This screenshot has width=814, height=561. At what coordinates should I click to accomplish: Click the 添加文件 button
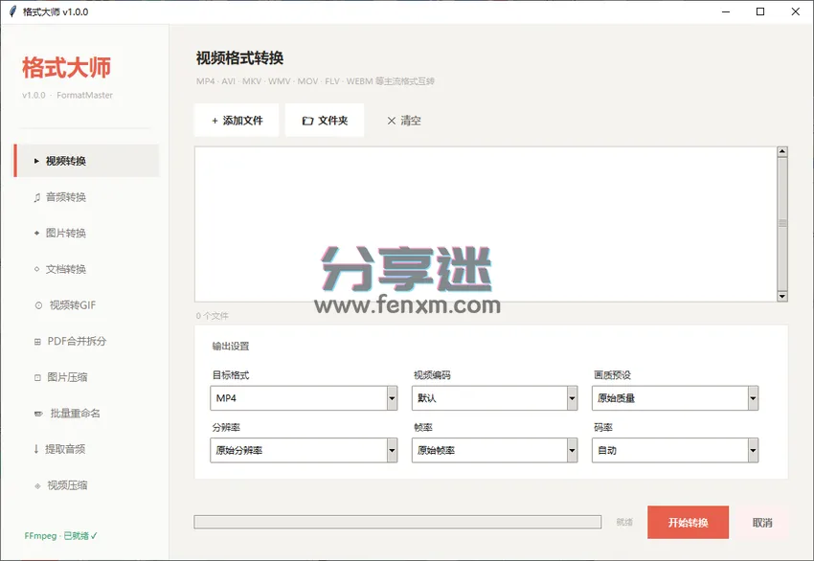237,121
